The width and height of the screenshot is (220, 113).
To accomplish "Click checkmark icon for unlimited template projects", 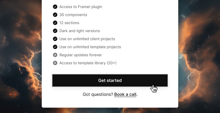I will (x=55, y=47).
